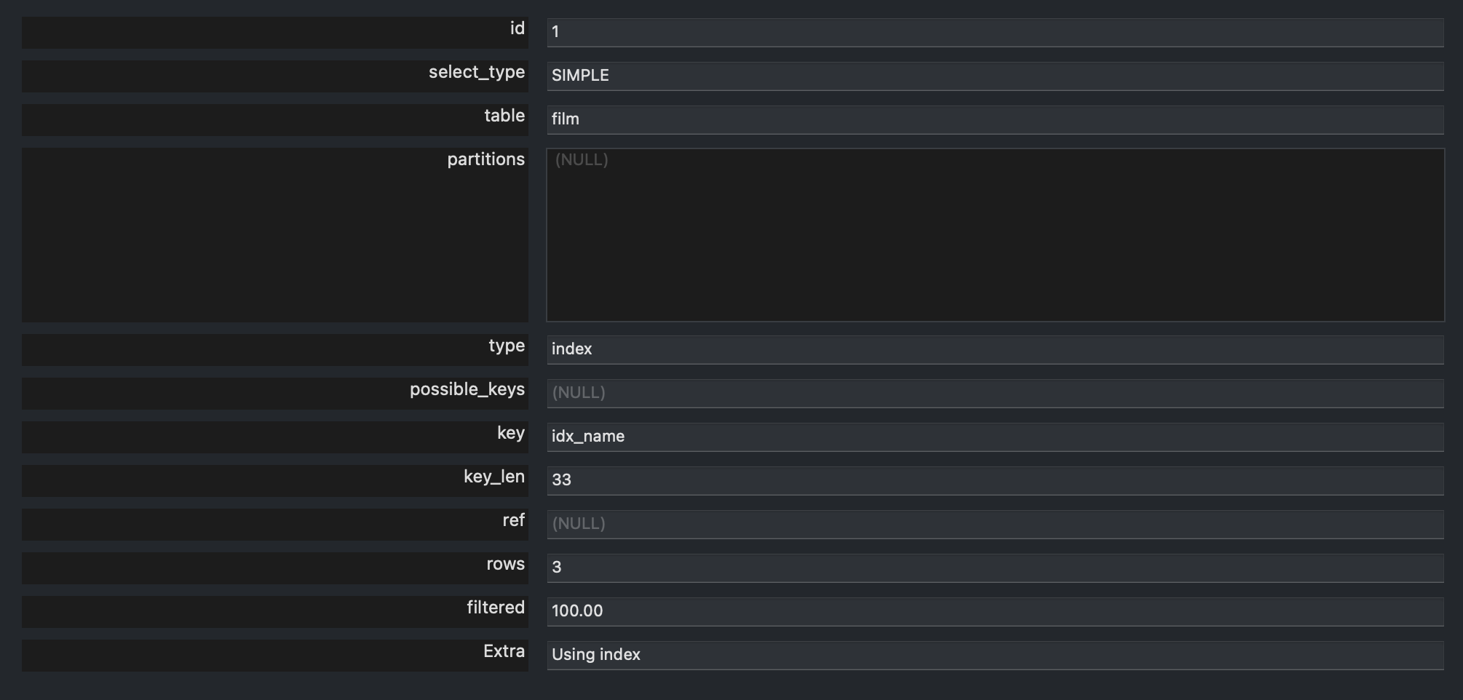Select the type field showing index
This screenshot has height=700, width=1463.
[995, 349]
